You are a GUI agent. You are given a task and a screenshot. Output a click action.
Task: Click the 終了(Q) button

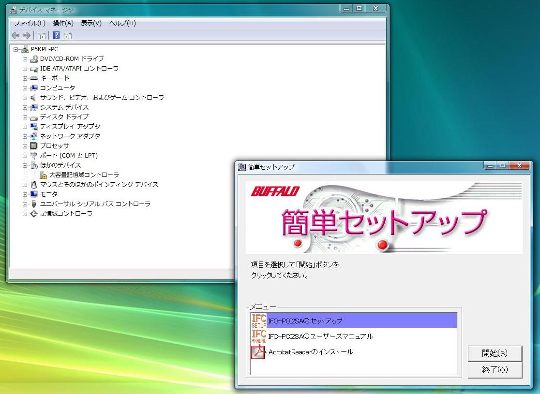pyautogui.click(x=495, y=370)
